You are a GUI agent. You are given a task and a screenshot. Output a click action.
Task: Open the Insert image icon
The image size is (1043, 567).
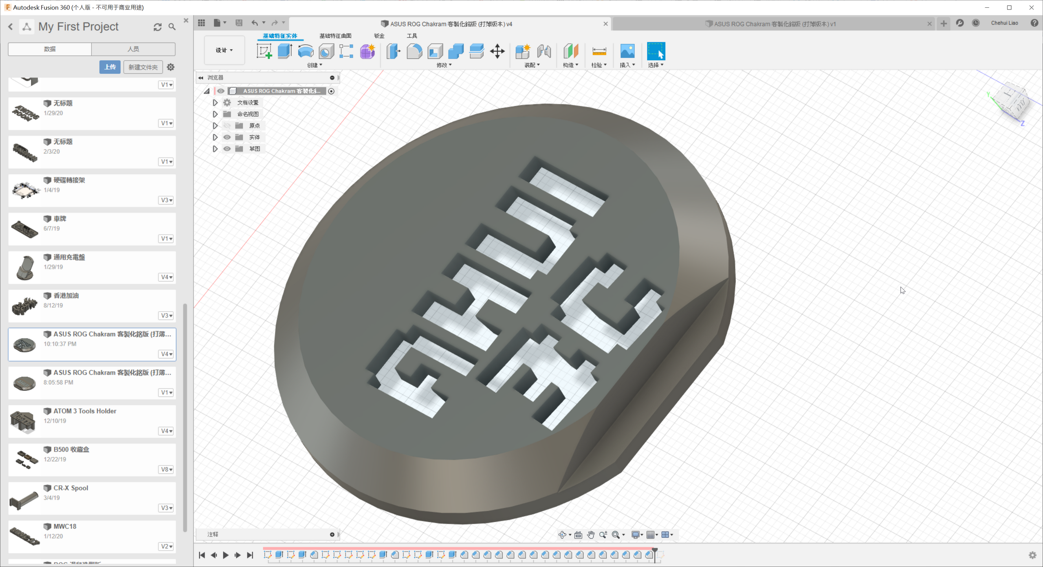627,51
